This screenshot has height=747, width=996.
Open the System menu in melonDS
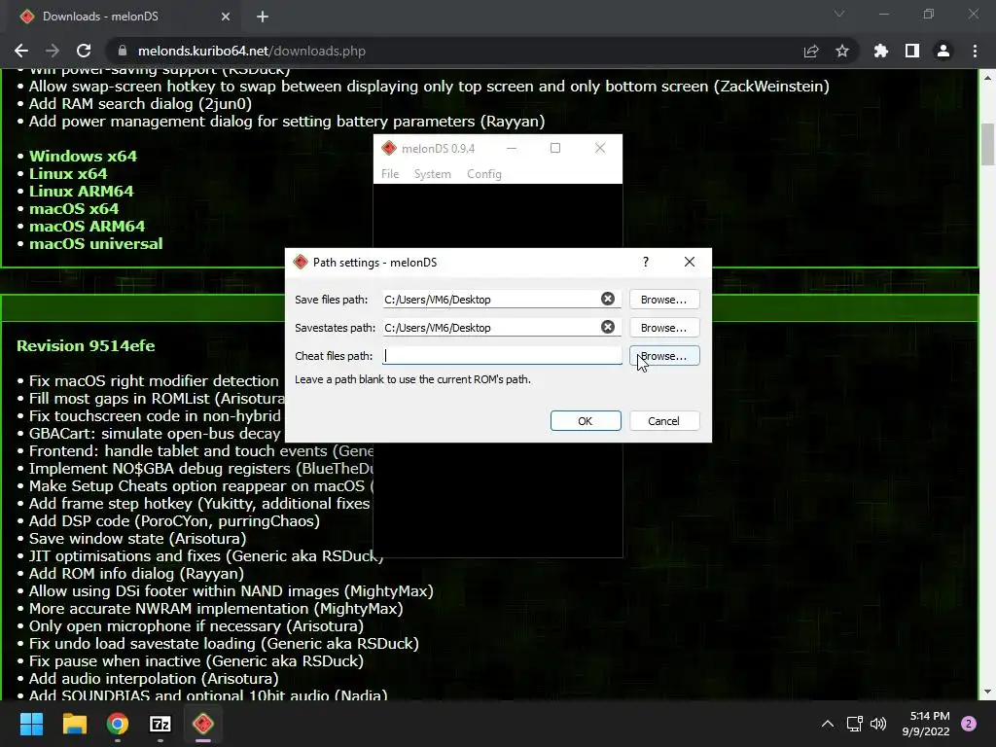433,174
